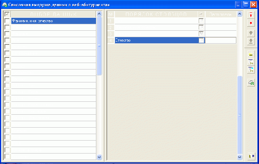Click alignment icon in the Дата рождения row
This screenshot has width=259, height=164.
[201, 34]
